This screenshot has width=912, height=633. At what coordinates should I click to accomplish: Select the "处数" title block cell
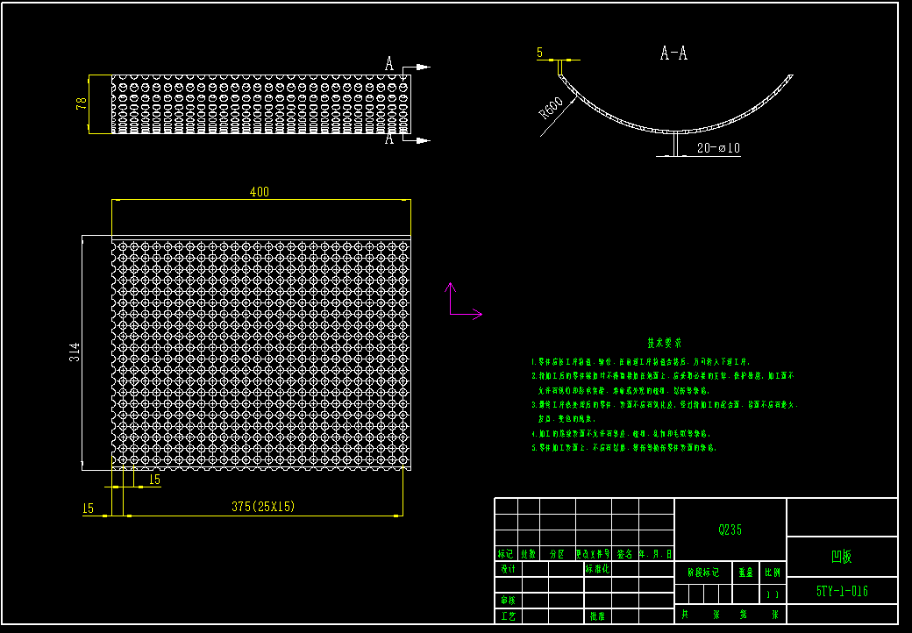tap(528, 554)
